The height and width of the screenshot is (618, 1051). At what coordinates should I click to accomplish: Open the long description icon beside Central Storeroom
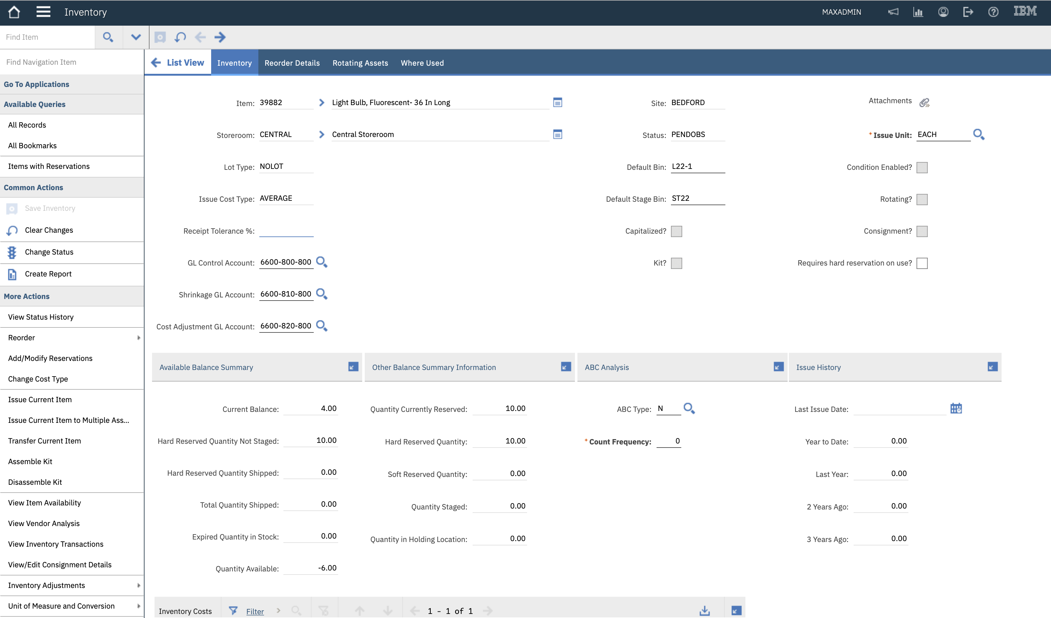(x=558, y=134)
